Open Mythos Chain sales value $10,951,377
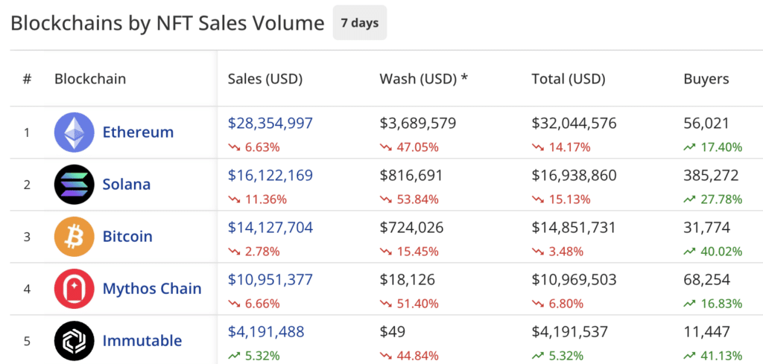763x364 pixels. pos(270,280)
